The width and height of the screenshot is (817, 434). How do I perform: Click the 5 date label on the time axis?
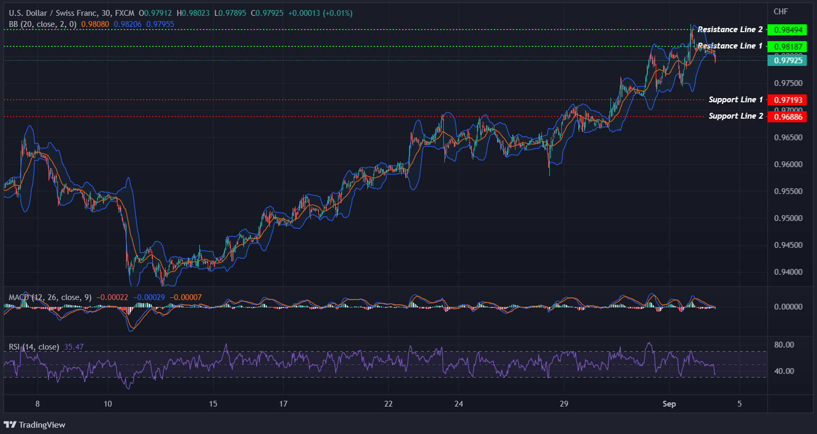click(740, 404)
